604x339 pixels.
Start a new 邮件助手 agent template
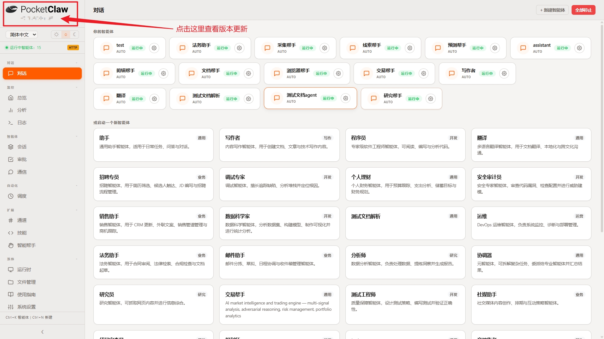point(279,262)
